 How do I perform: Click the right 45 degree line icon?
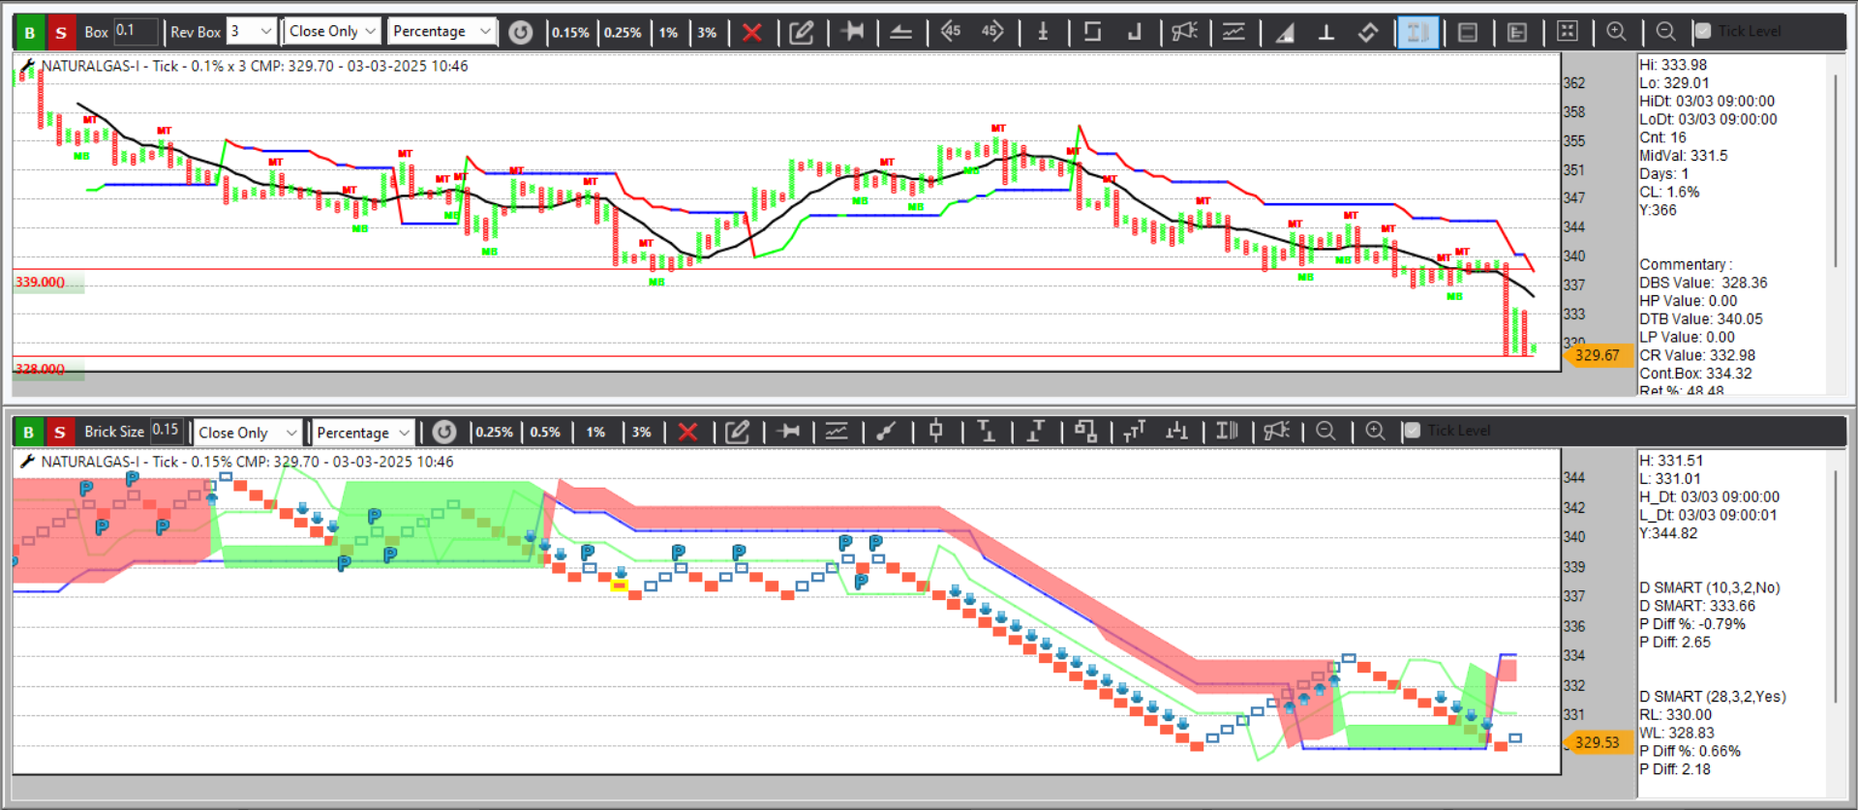(991, 31)
